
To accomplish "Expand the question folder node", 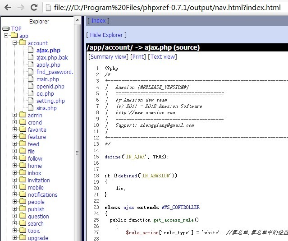I will coord(14,217).
